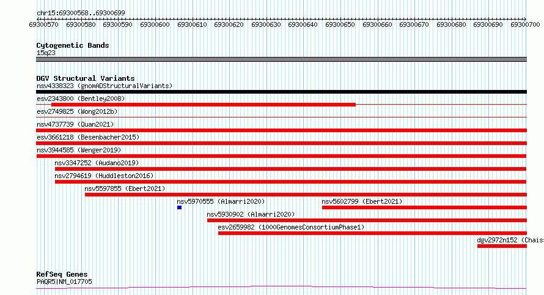Open the RefSeq Genes track title

coord(62,274)
